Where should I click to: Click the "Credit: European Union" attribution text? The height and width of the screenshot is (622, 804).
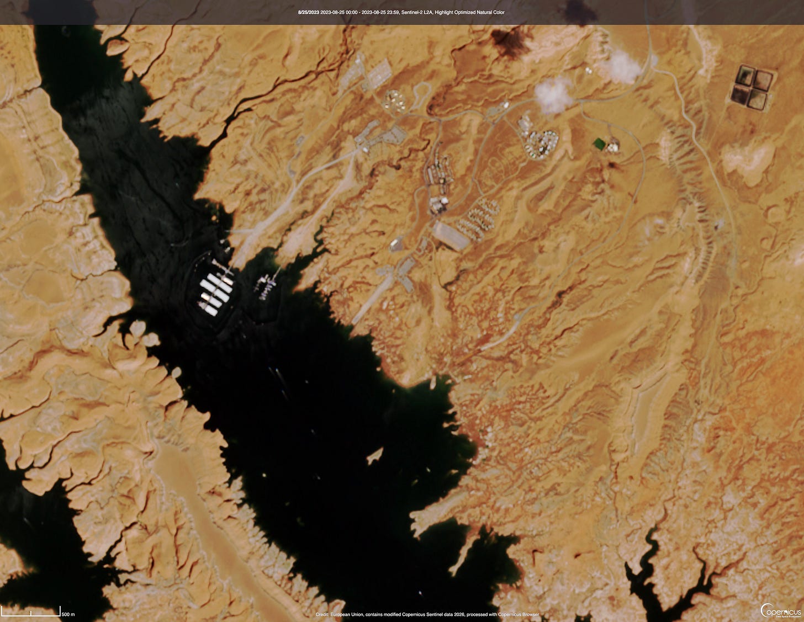pos(427,614)
